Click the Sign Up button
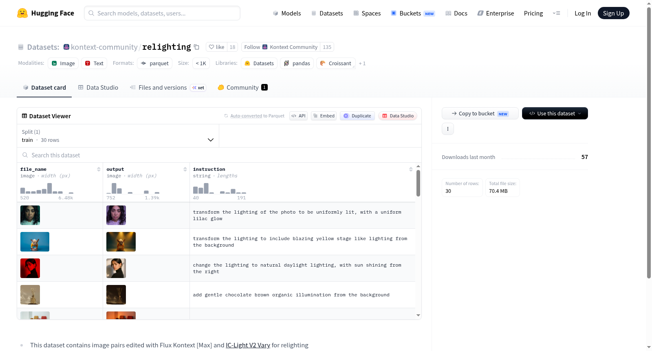This screenshot has height=351, width=652. (613, 13)
